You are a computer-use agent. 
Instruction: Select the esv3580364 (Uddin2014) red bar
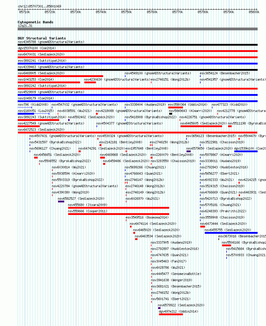tap(175, 107)
